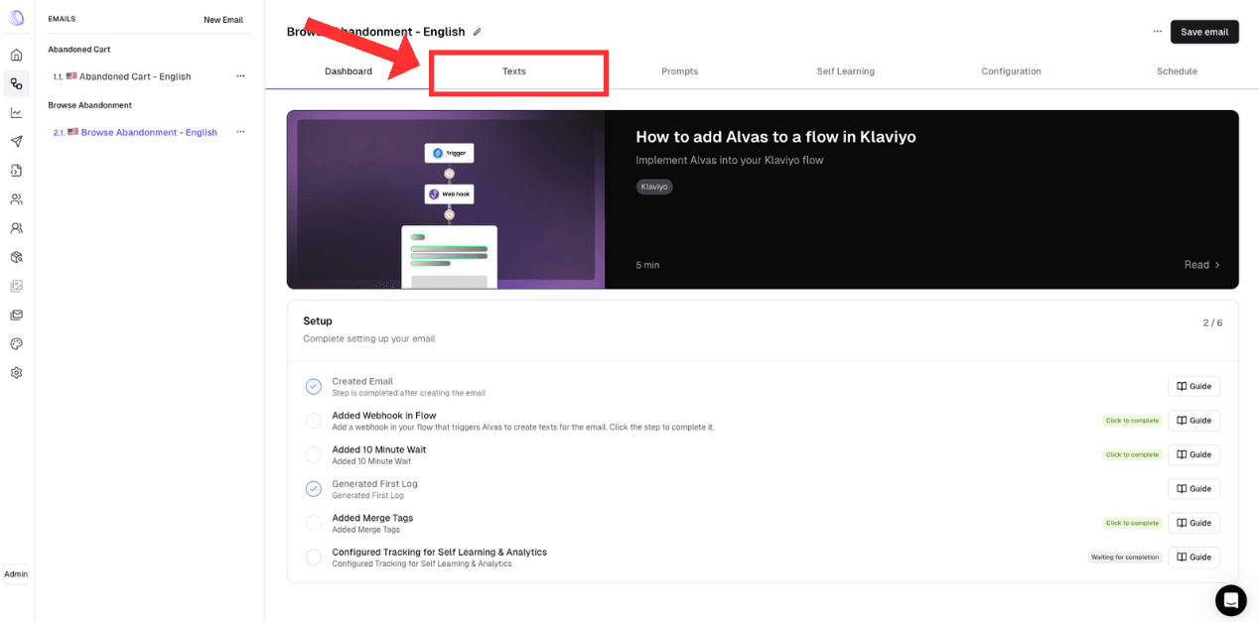Click Waiting for completion badge
The width and height of the screenshot is (1259, 622).
point(1125,558)
